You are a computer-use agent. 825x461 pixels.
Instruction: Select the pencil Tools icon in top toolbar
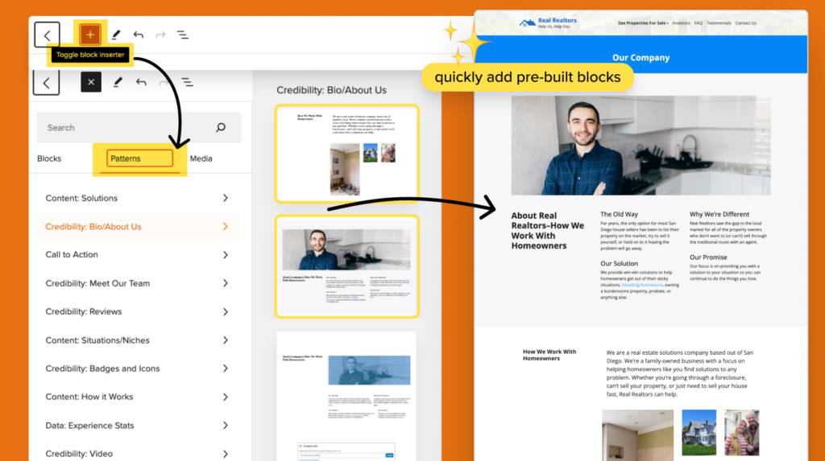coord(116,35)
